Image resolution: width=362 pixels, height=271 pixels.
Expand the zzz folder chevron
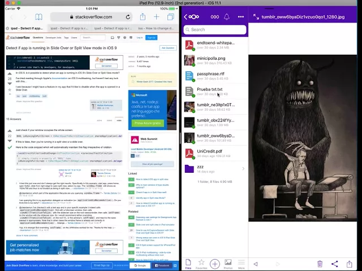pos(243,169)
